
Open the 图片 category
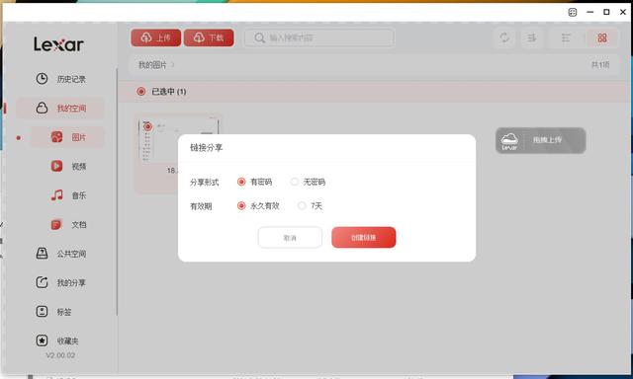[x=68, y=137]
